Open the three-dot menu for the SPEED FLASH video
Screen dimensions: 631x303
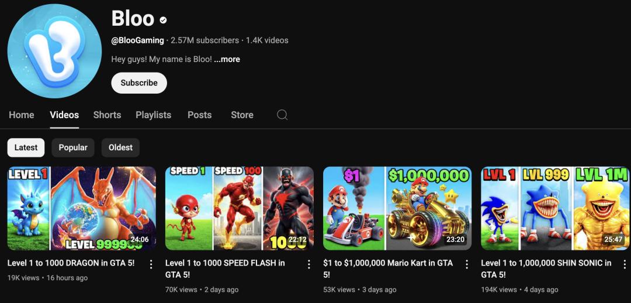click(308, 264)
